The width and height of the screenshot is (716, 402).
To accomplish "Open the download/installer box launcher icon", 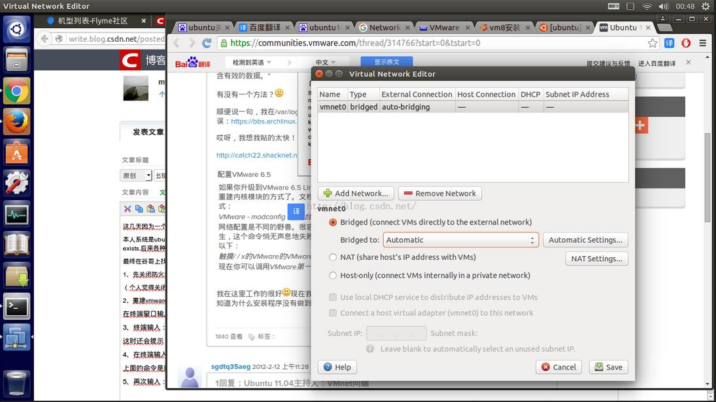I will click(17, 275).
